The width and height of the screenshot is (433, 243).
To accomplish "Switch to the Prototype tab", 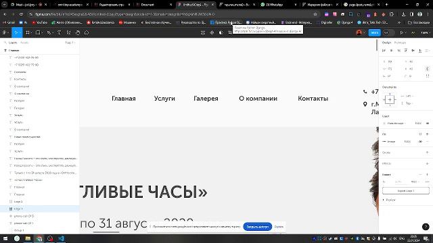I will pyautogui.click(x=400, y=43).
